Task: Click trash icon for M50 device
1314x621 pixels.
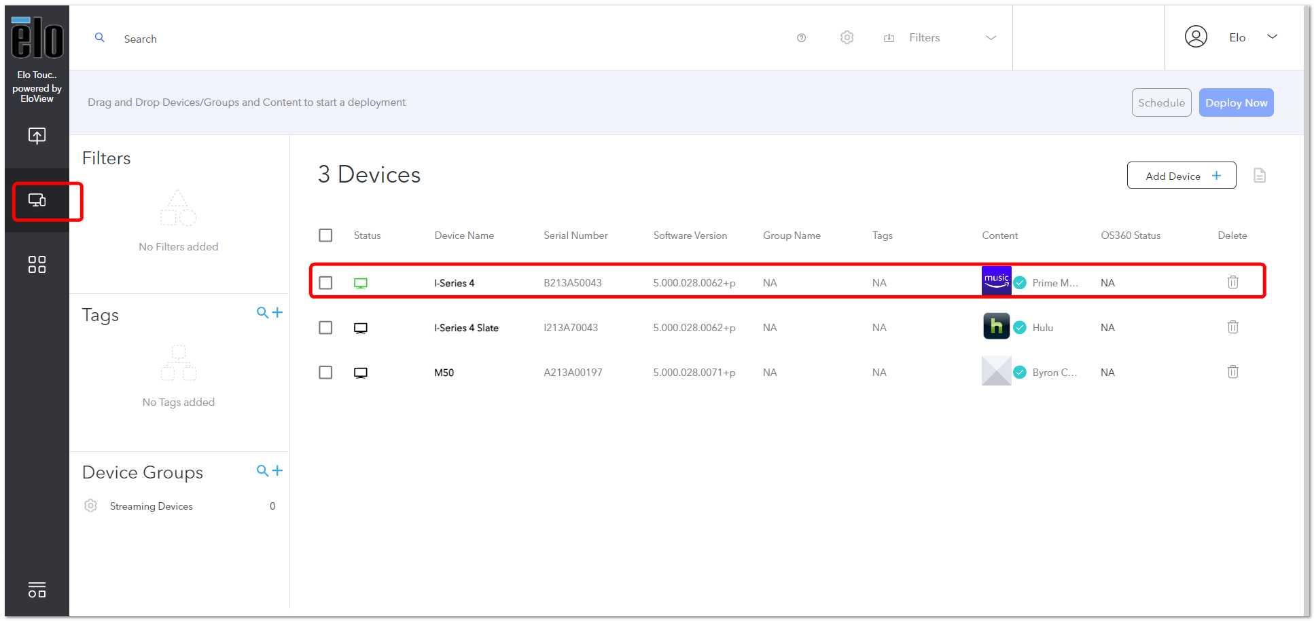Action: tap(1232, 372)
